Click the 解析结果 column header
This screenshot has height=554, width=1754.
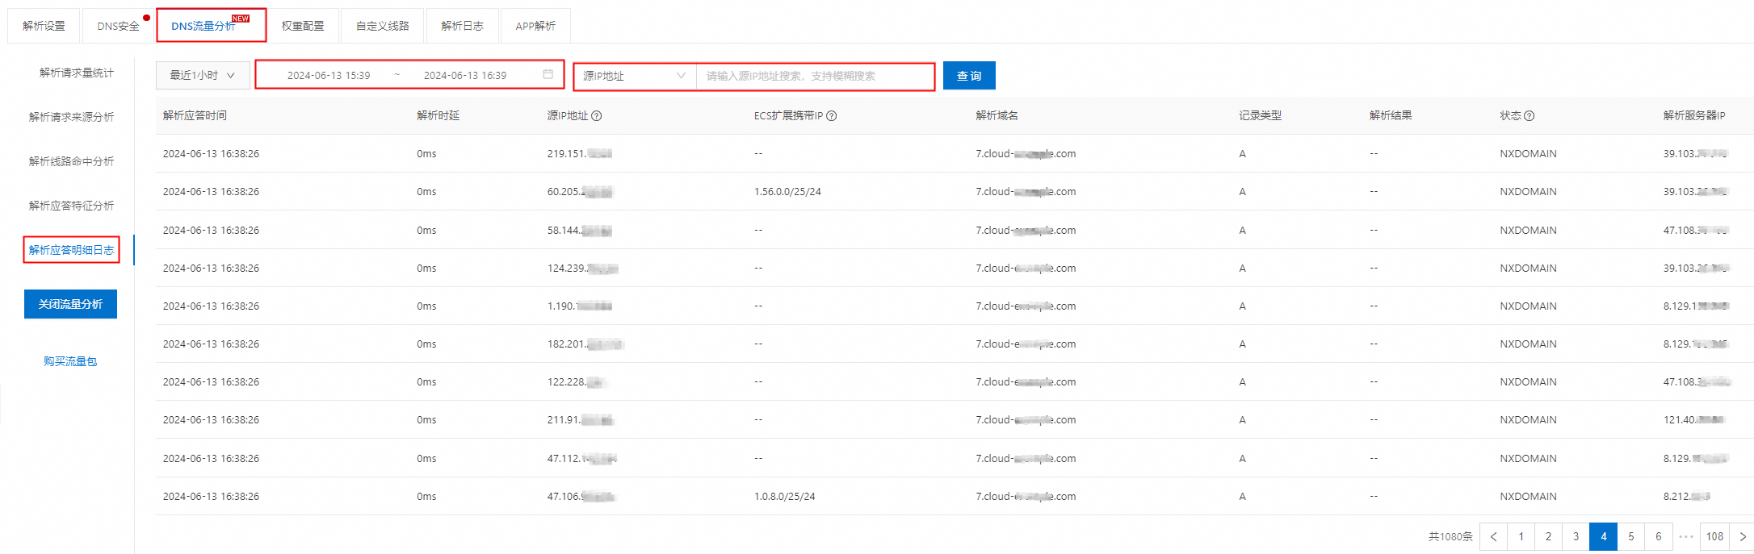(1391, 116)
